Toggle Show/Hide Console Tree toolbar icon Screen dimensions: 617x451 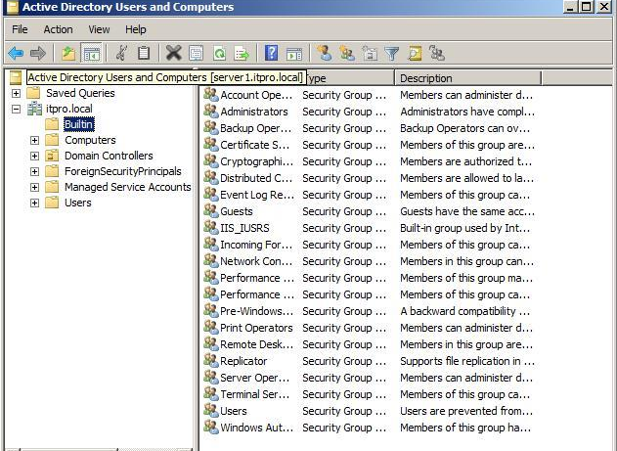91,53
